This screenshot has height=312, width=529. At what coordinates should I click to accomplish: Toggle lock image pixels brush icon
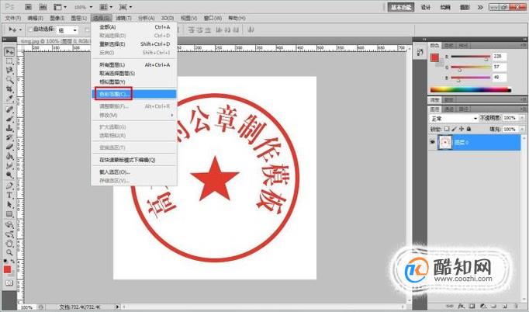point(454,129)
